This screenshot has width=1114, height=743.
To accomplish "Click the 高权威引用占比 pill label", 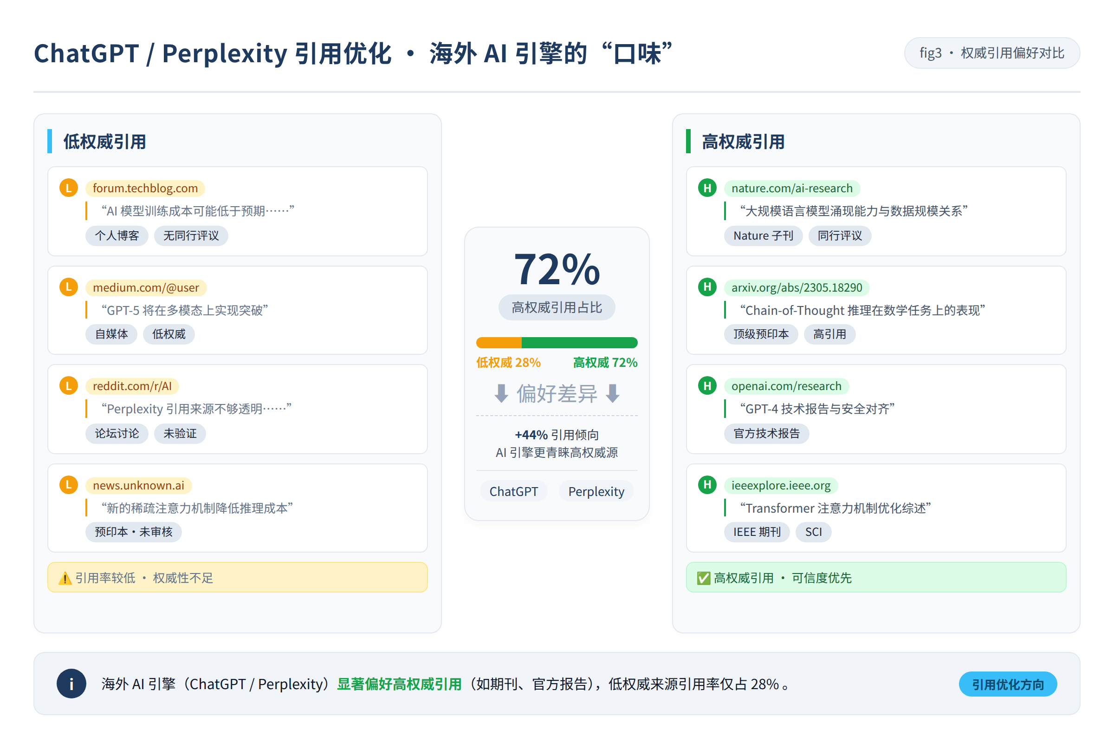I will click(557, 307).
